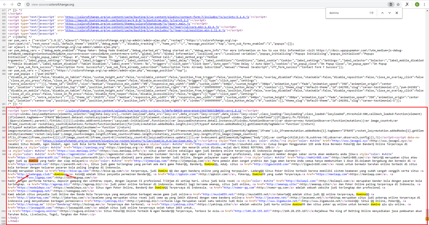
Task: Jump to next 'domino' match in find bar
Action: (389, 13)
